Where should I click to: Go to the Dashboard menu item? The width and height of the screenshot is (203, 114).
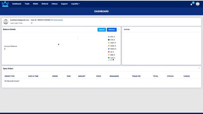(x=17, y=4)
